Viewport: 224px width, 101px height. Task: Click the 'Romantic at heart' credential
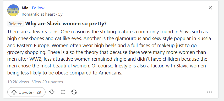click(38, 14)
